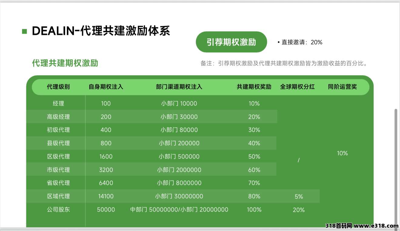Click the 引荐期权激励 green pill button
This screenshot has width=400, height=231.
231,42
